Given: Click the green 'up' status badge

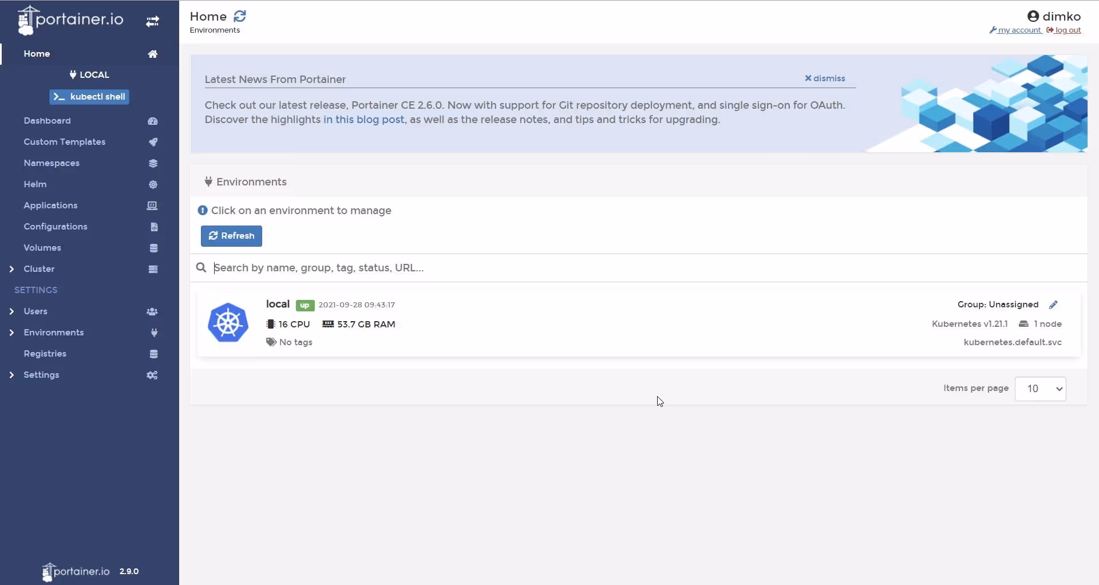Looking at the screenshot, I should pos(305,305).
